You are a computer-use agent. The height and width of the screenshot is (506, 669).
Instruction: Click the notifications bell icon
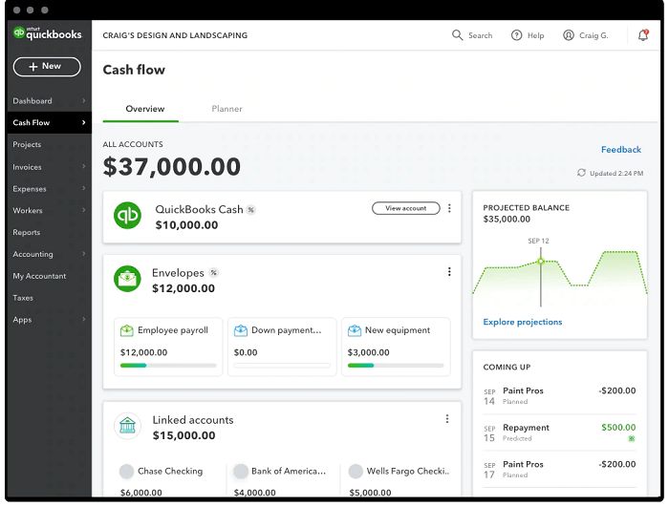pyautogui.click(x=643, y=35)
